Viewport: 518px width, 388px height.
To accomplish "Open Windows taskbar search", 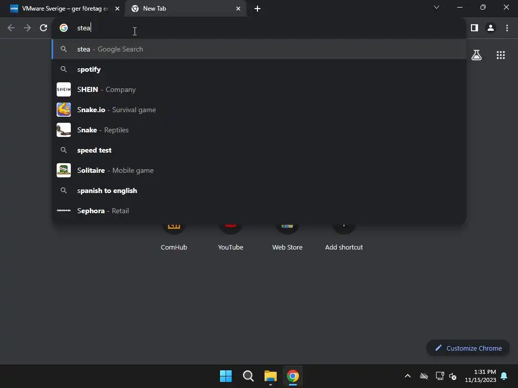I will [248, 376].
